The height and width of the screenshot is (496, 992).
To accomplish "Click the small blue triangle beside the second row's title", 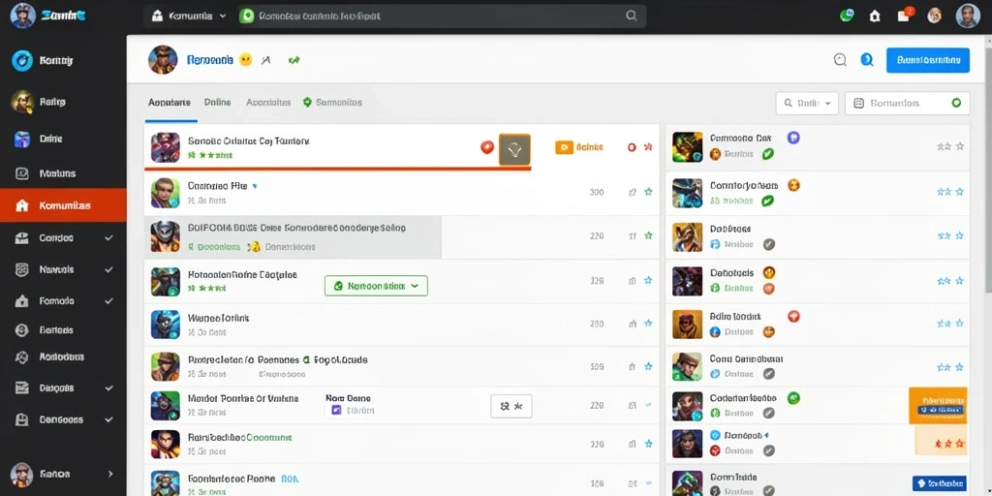I will pyautogui.click(x=255, y=187).
